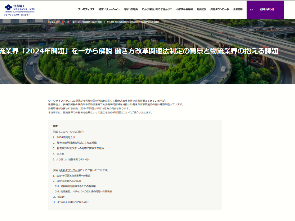This screenshot has width=295, height=221.
Task: Open 資料ダウンロード in the top navigation
Action: click(220, 9)
